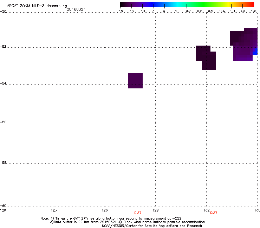Viewport: 260px width, 228px height.
Task: Click the red time stamp left of 129
Action: tap(138, 213)
